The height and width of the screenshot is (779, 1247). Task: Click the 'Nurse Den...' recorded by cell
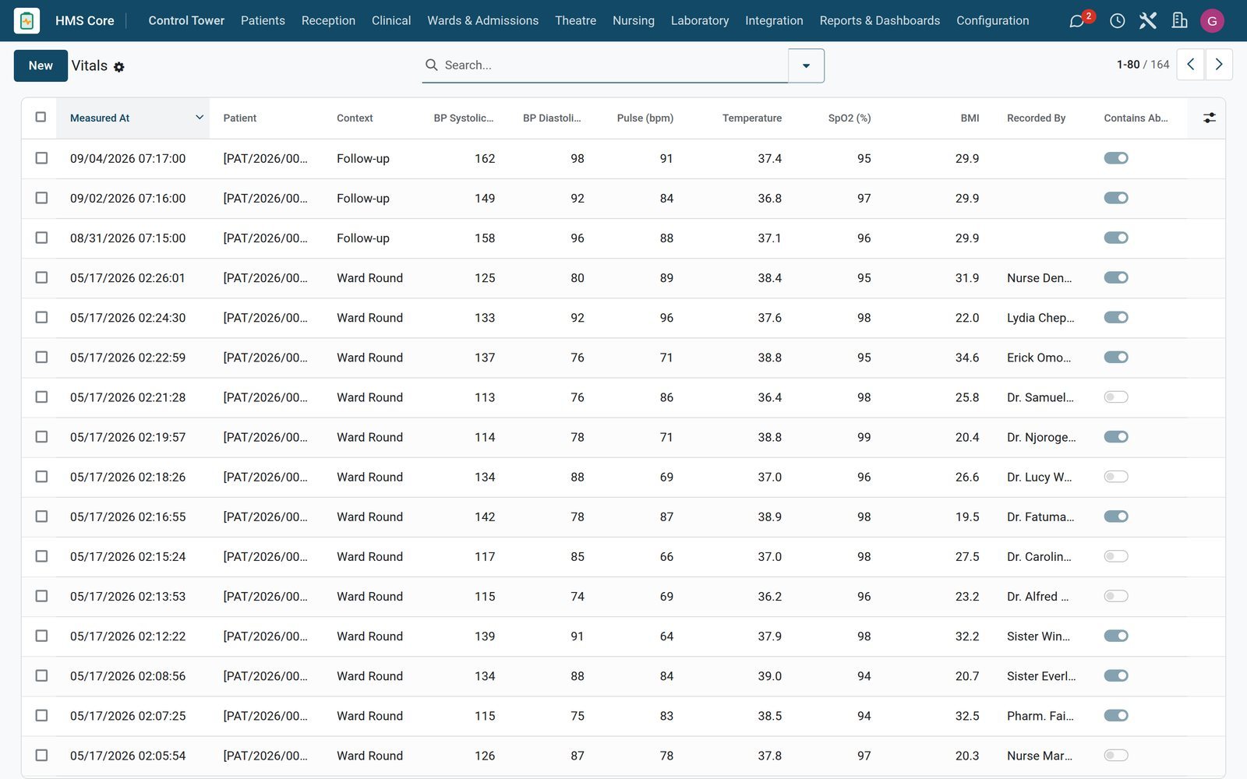click(x=1039, y=278)
